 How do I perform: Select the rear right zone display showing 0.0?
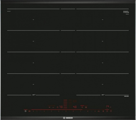point(75,101)
